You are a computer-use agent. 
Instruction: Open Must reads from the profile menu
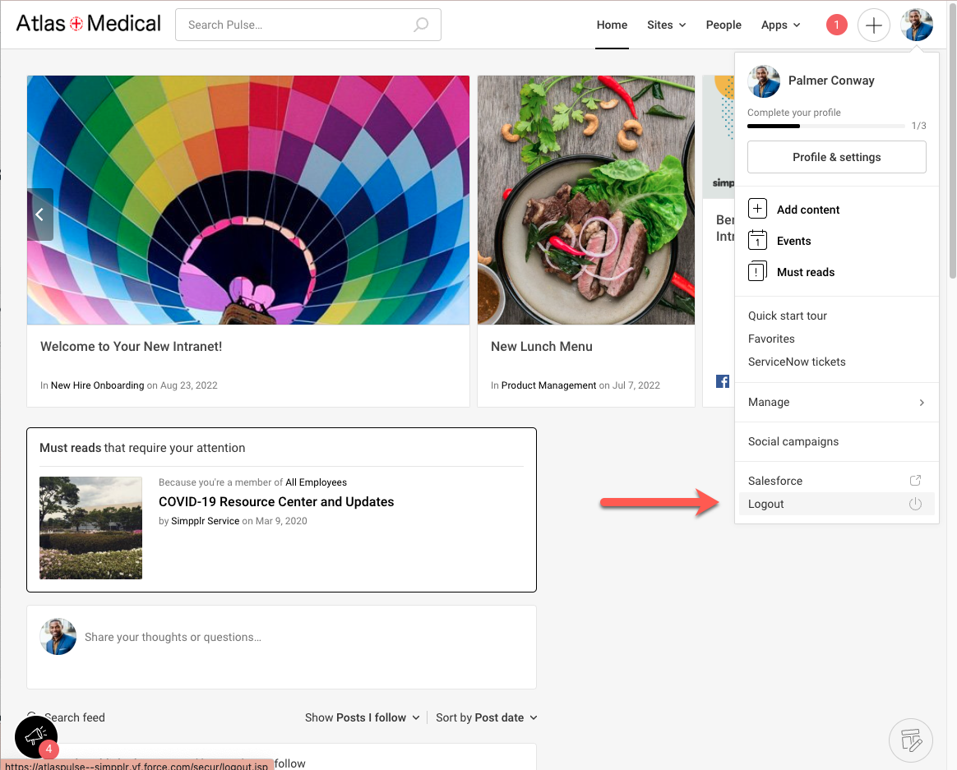(x=805, y=272)
